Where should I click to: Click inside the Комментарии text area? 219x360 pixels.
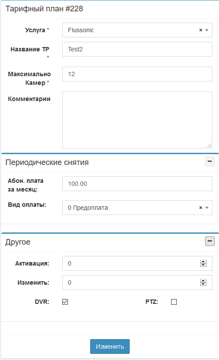click(x=137, y=120)
